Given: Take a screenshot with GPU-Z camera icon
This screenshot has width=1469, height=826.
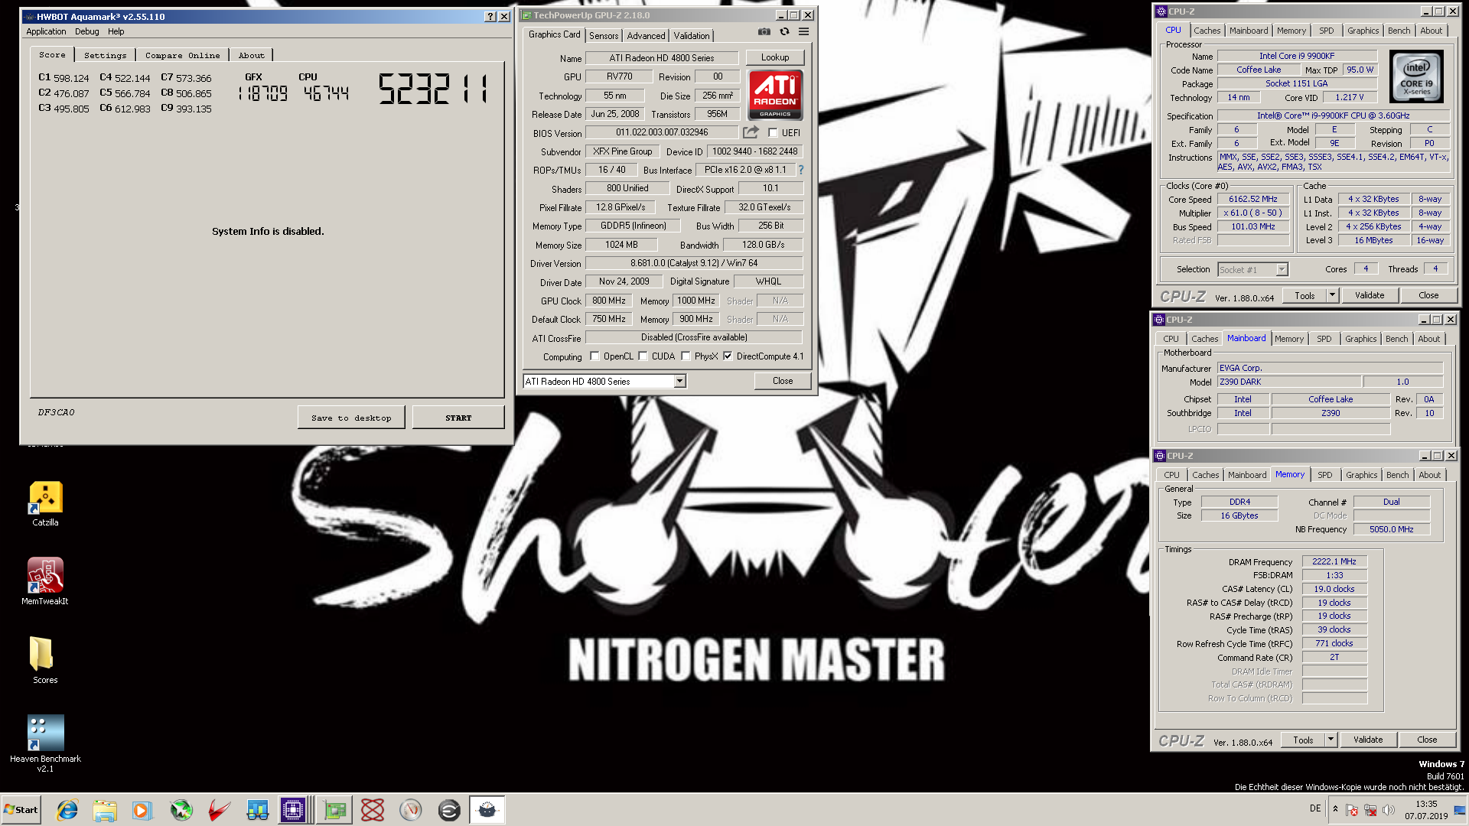Looking at the screenshot, I should (x=764, y=32).
